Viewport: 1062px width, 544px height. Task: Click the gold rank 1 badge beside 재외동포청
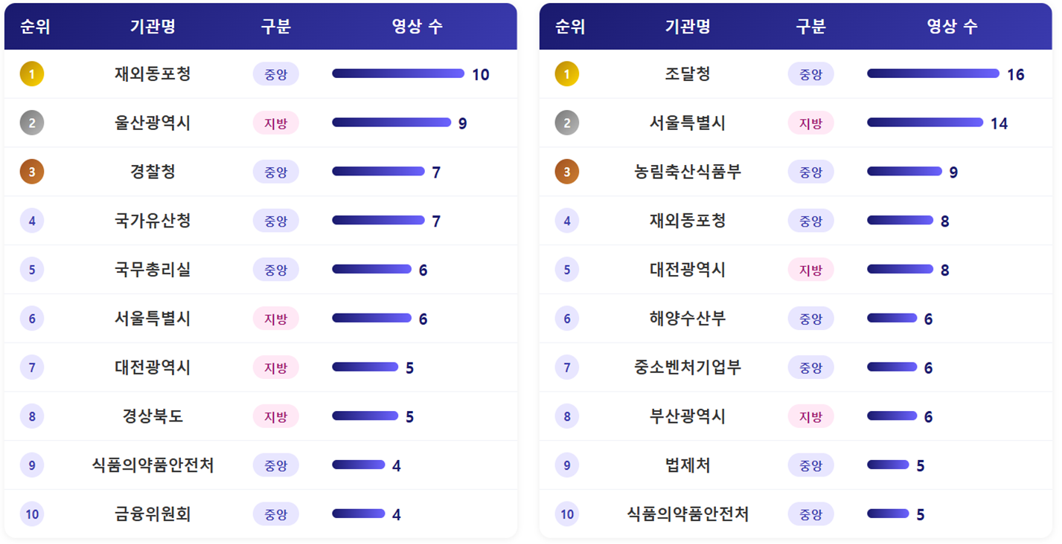pos(32,74)
